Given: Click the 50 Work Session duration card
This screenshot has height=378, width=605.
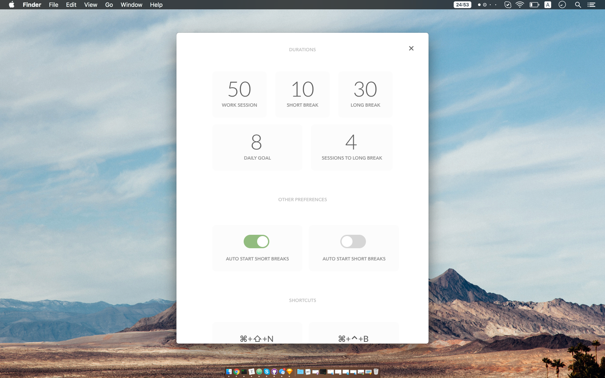Looking at the screenshot, I should (x=239, y=94).
